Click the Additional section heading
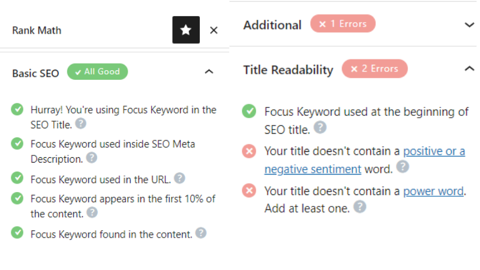This screenshot has width=480, height=270. [x=272, y=25]
